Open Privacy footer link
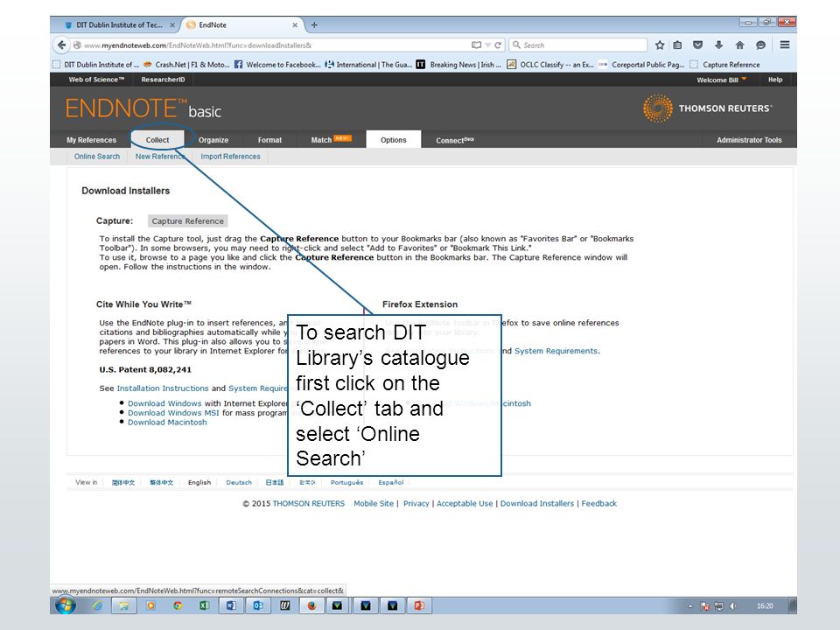This screenshot has width=840, height=630. pos(416,504)
